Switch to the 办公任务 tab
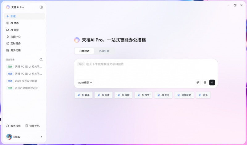Viewport: 247px width, 145px height. [x=104, y=51]
